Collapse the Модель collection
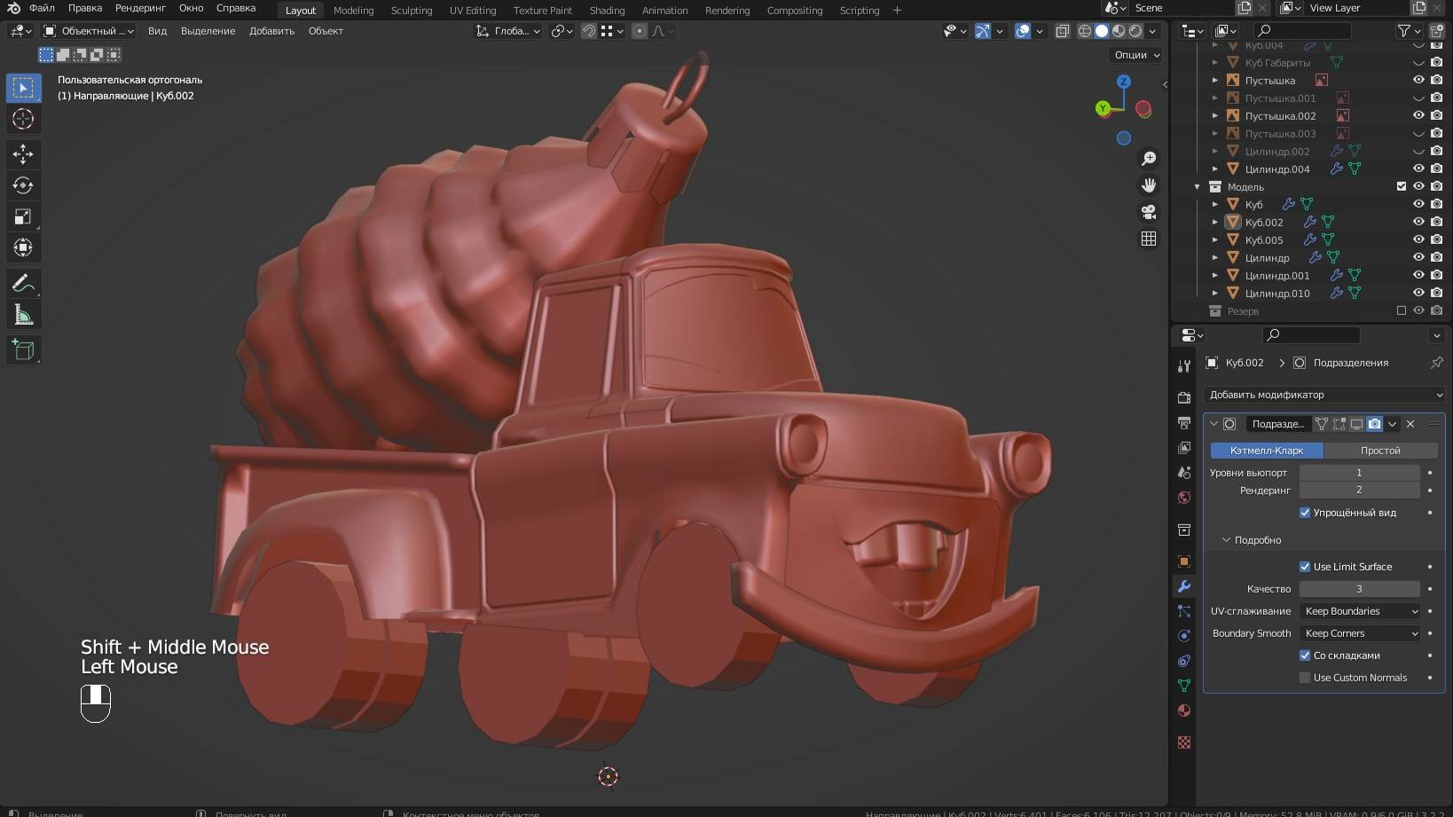The image size is (1453, 817). point(1198,187)
